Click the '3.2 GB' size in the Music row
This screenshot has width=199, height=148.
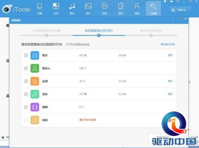click(x=122, y=94)
